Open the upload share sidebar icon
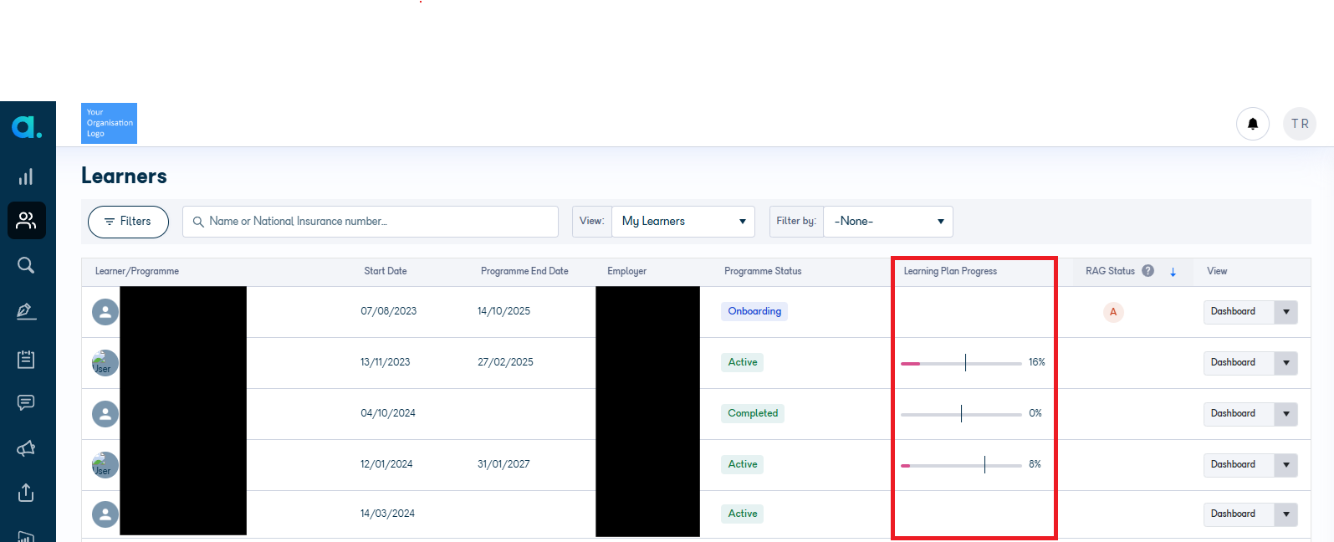Image resolution: width=1334 pixels, height=542 pixels. 26,493
